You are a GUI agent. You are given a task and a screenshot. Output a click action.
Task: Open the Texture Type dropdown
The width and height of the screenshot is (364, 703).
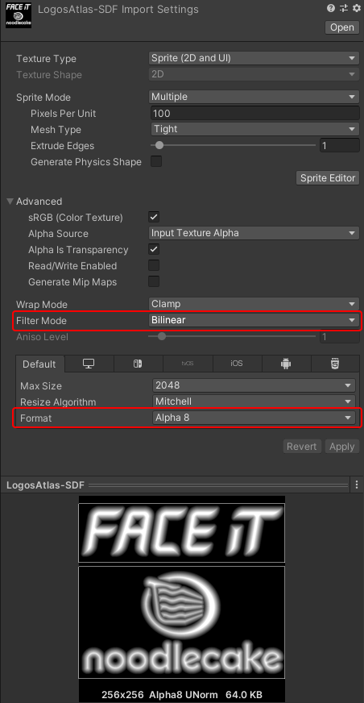point(254,58)
